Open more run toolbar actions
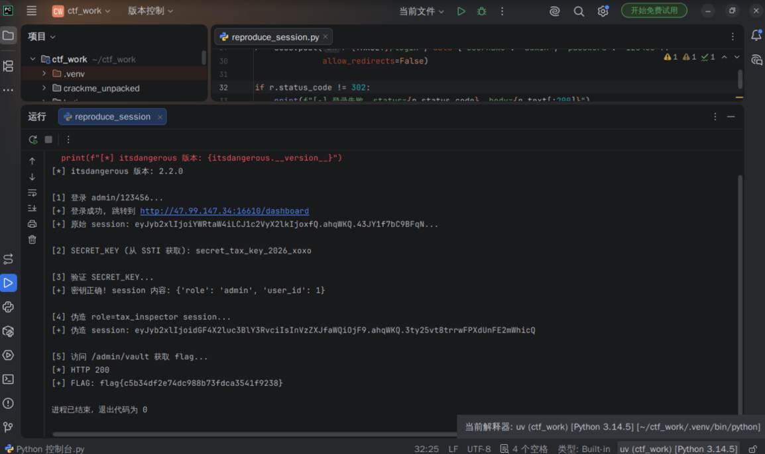This screenshot has height=454, width=765. [68, 140]
